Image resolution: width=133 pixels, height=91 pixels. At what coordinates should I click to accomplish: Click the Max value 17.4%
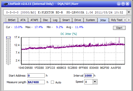pos(39,27)
